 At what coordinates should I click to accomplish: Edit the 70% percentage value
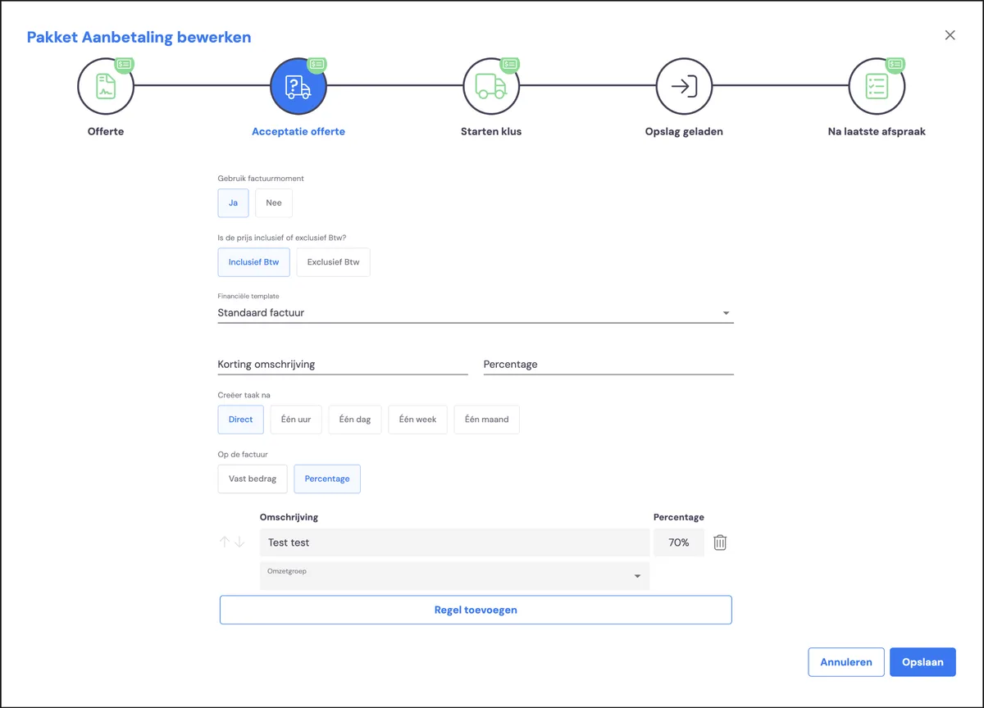[x=679, y=542]
